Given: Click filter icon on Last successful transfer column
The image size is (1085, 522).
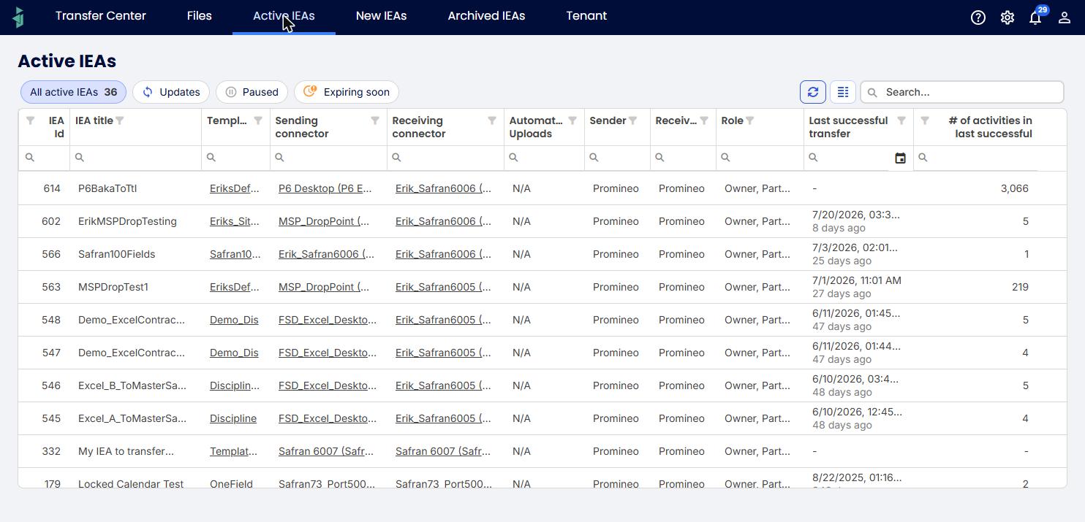Looking at the screenshot, I should (x=901, y=120).
